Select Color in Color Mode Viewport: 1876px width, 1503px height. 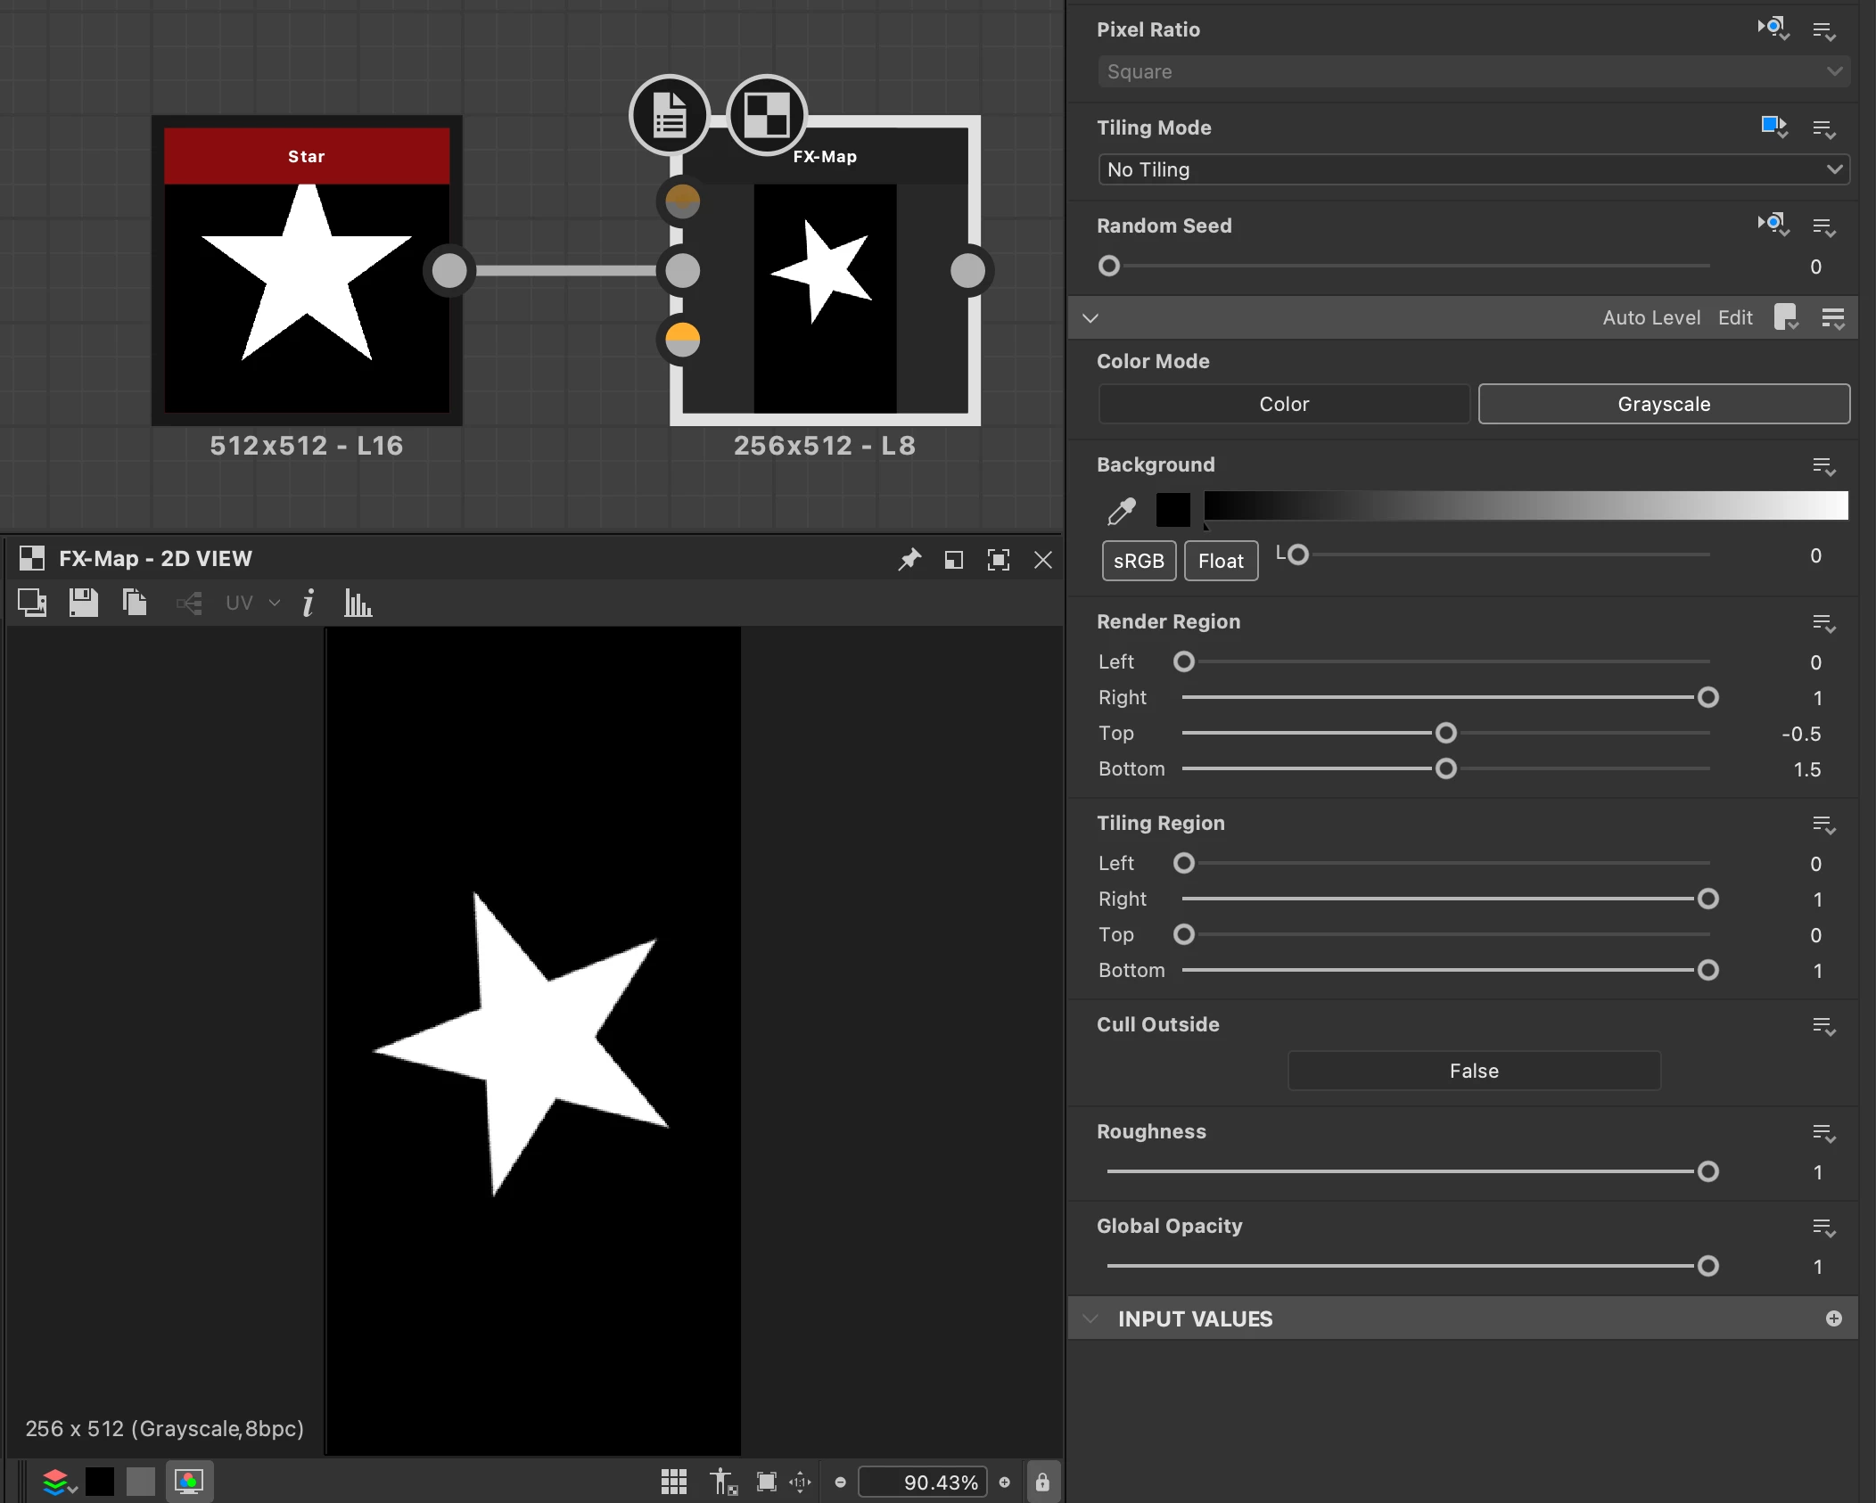(1283, 404)
